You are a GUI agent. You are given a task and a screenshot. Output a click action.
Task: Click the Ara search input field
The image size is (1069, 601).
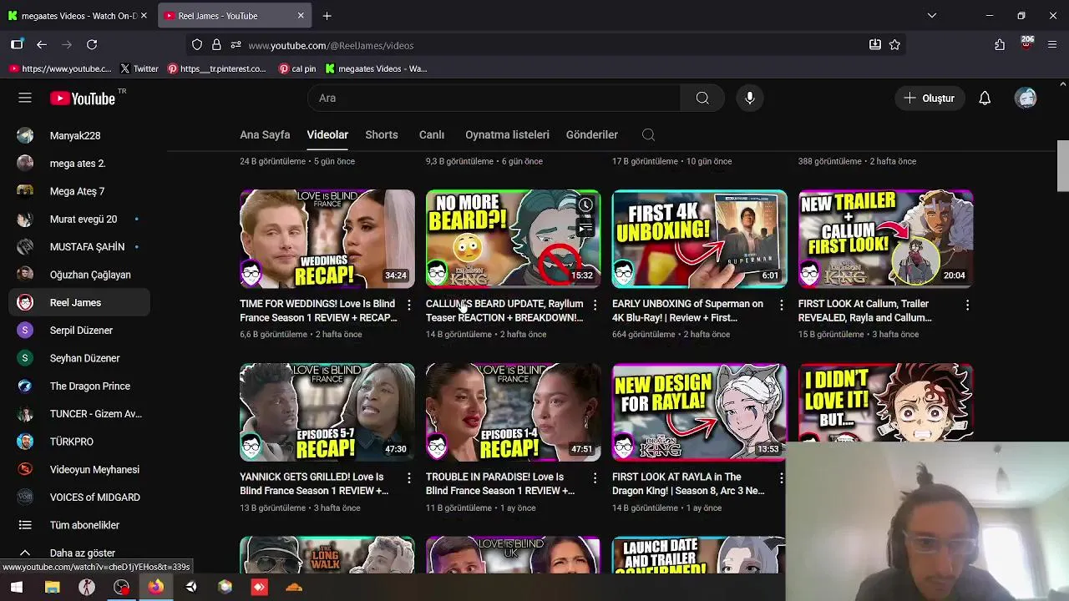pyautogui.click(x=494, y=98)
